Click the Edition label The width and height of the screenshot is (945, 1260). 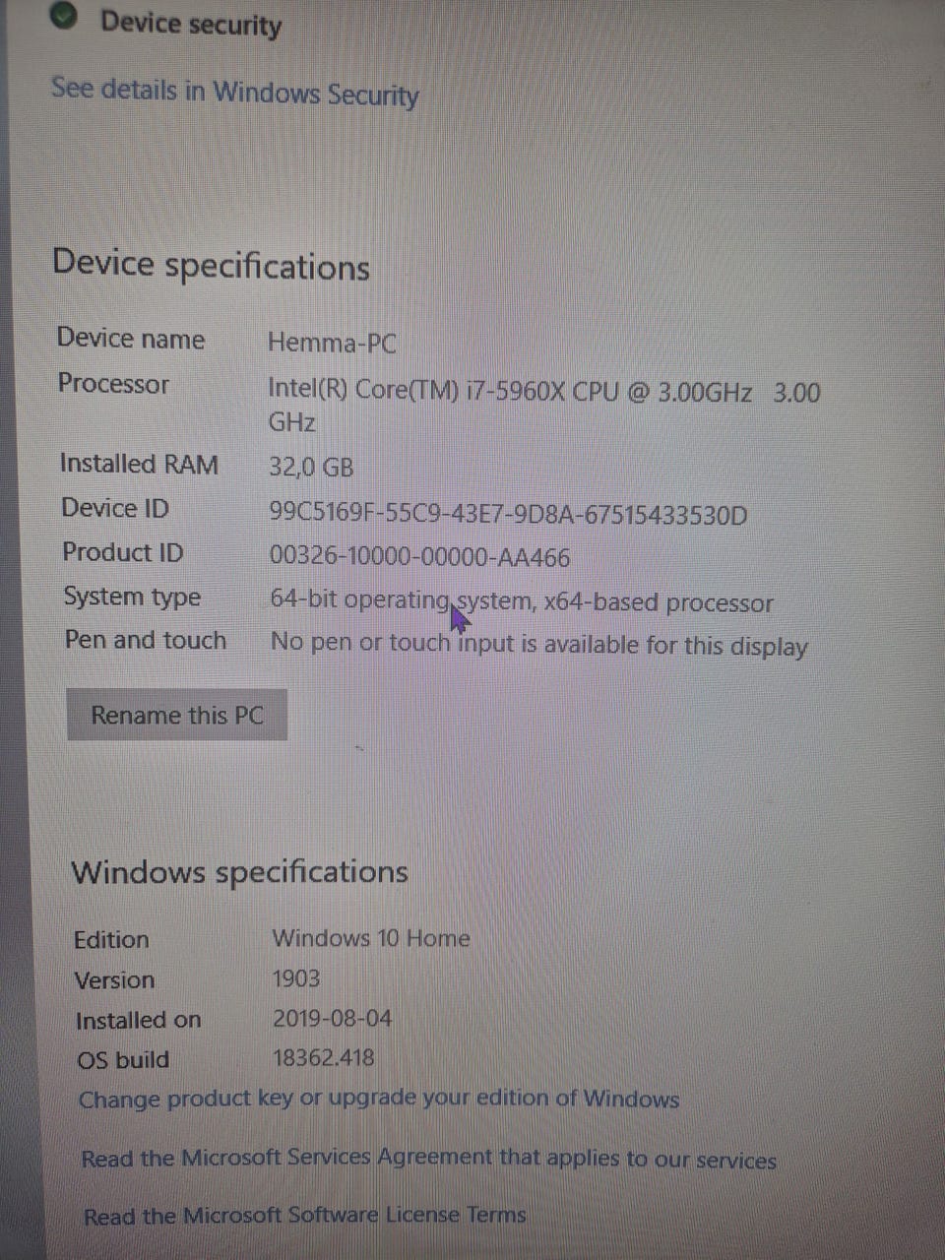(111, 940)
